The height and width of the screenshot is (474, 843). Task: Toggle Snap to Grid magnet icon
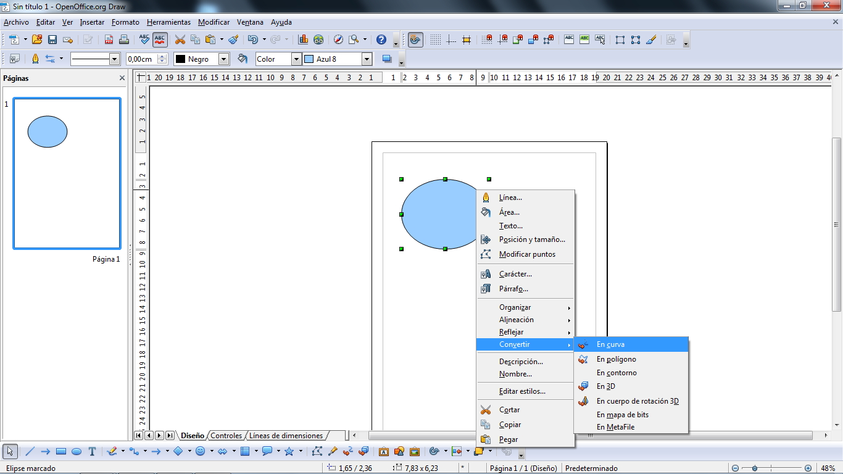coord(487,39)
